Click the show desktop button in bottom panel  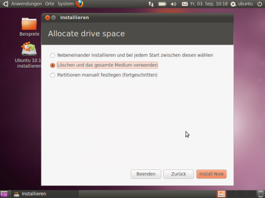[4, 194]
